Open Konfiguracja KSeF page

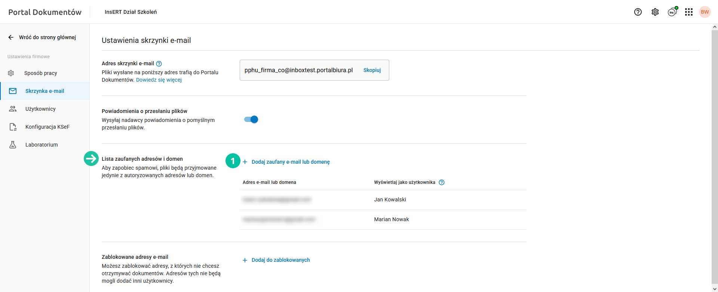point(47,127)
